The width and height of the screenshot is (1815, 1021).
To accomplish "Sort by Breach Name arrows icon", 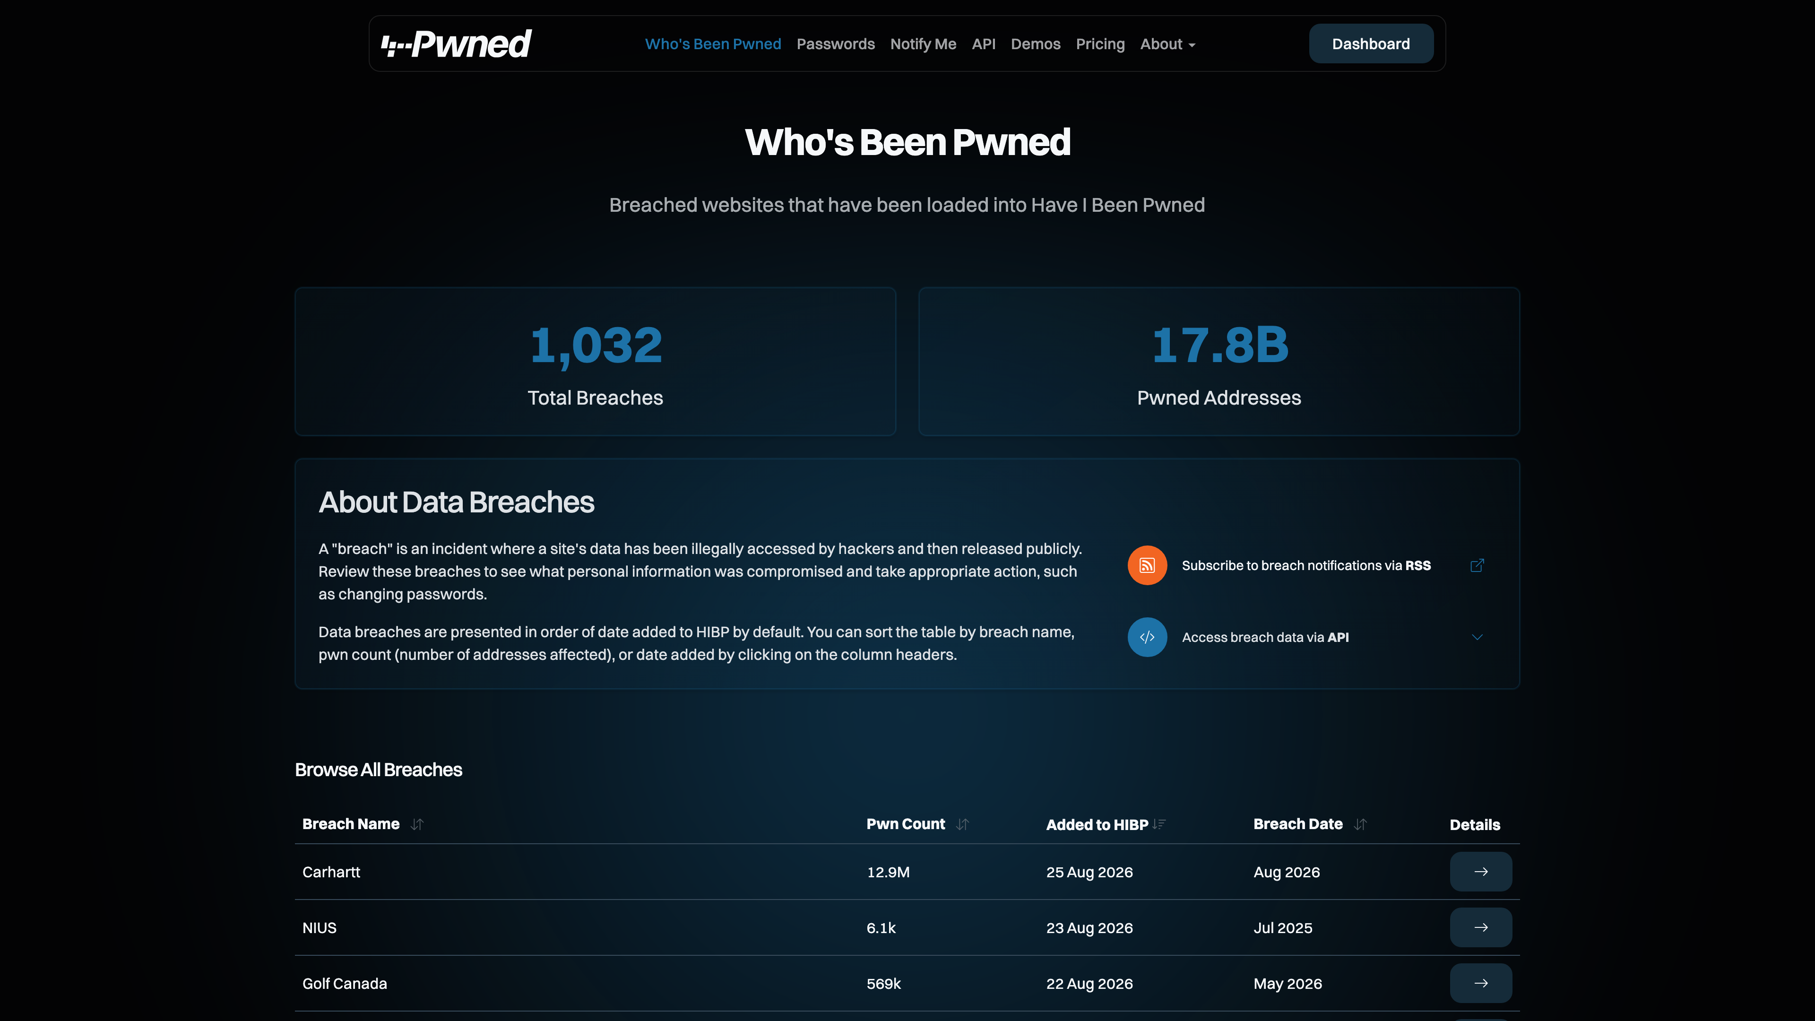I will [416, 824].
